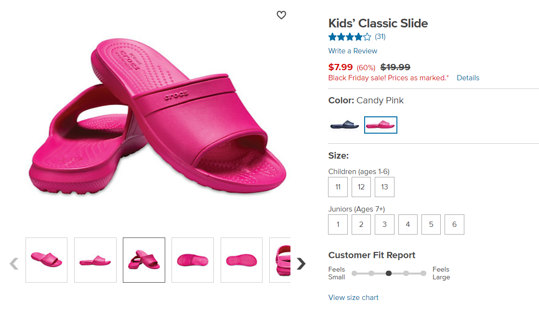Show previous thumbnails with left chevron
This screenshot has height=312, width=539.
point(14,263)
